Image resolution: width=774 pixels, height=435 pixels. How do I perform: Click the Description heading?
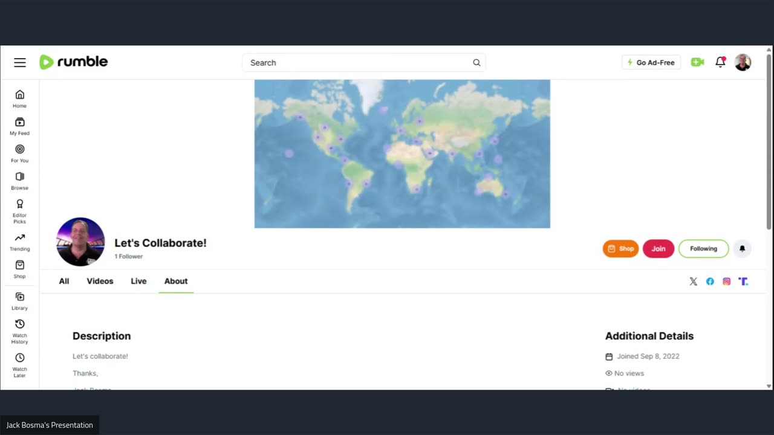coord(102,336)
